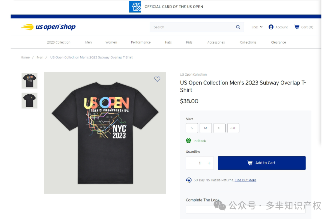Image resolution: width=332 pixels, height=219 pixels.
Task: Choose size 2XL option
Action: pos(233,128)
